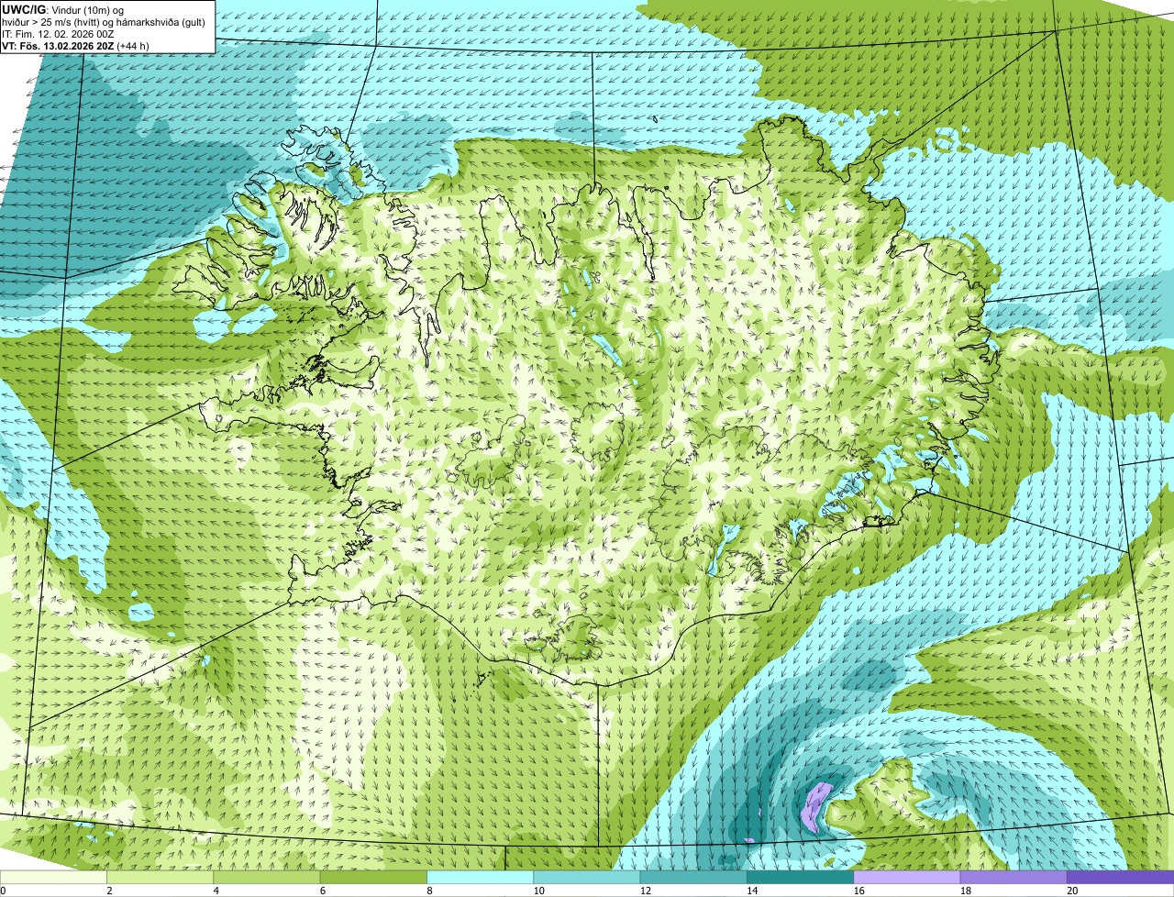Click the '14' label on the wind scale
The image size is (1174, 897).
tap(752, 891)
